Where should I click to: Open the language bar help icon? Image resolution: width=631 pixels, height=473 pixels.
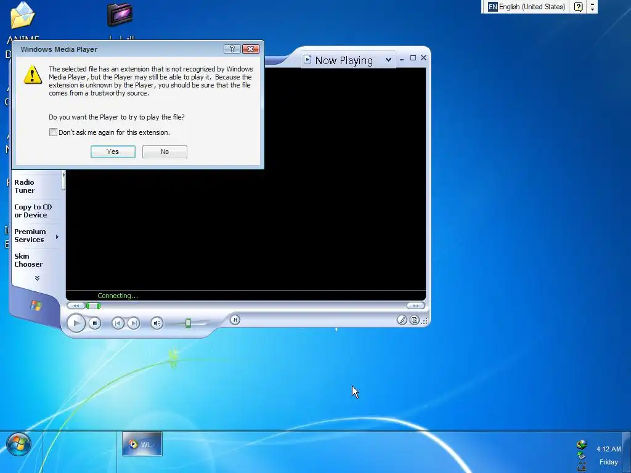click(x=578, y=7)
